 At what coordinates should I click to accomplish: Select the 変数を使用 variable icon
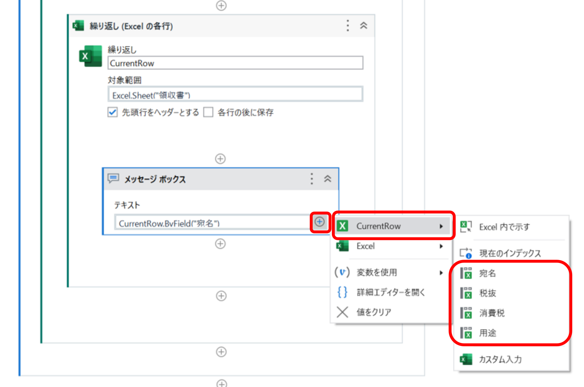coord(342,272)
